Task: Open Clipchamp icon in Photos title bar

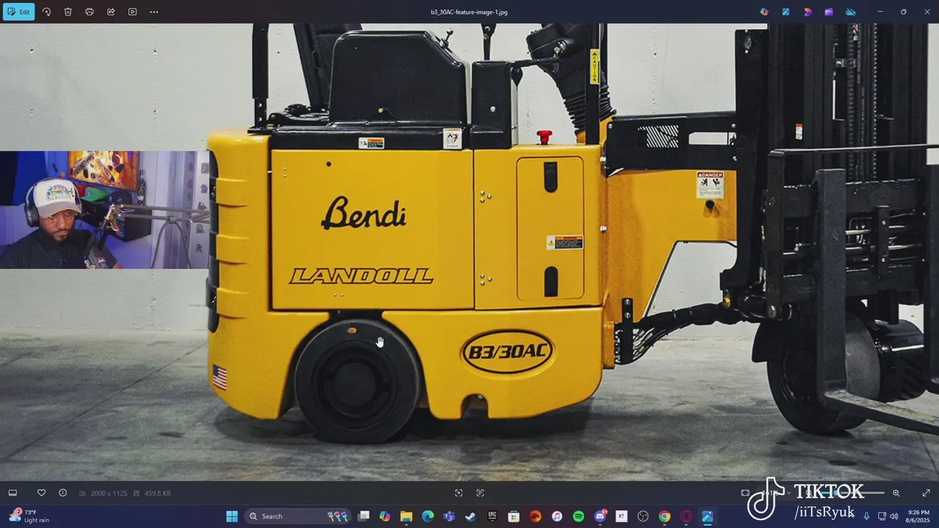Action: pos(829,12)
